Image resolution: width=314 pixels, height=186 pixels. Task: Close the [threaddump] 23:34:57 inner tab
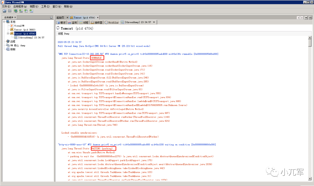click(x=154, y=22)
